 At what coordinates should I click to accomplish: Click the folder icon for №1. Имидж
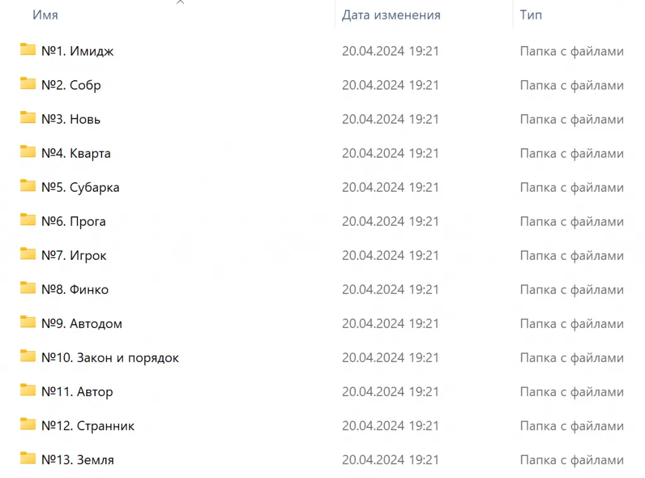(28, 50)
